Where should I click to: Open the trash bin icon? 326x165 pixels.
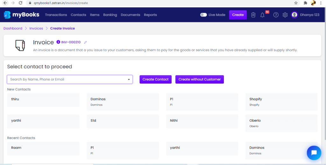click(x=253, y=15)
